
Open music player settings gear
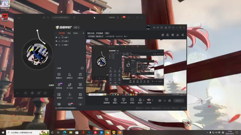coord(118,17)
